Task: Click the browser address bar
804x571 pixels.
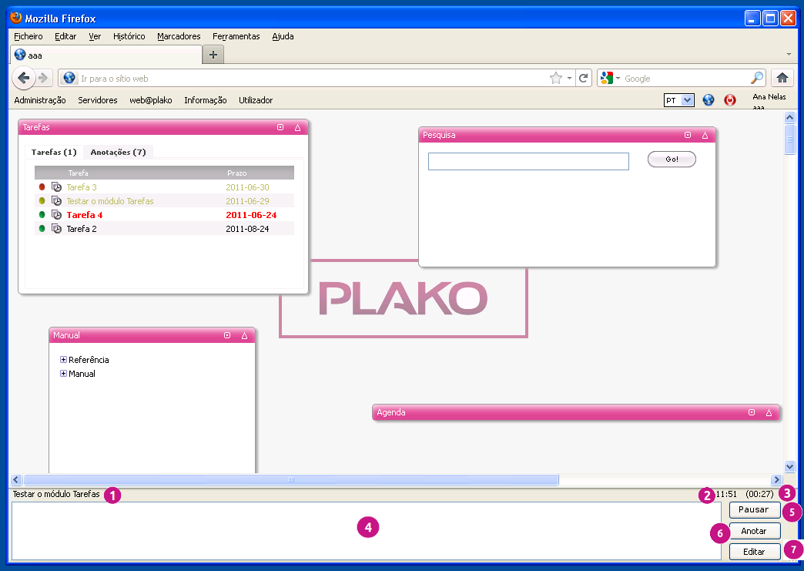Action: tap(313, 78)
